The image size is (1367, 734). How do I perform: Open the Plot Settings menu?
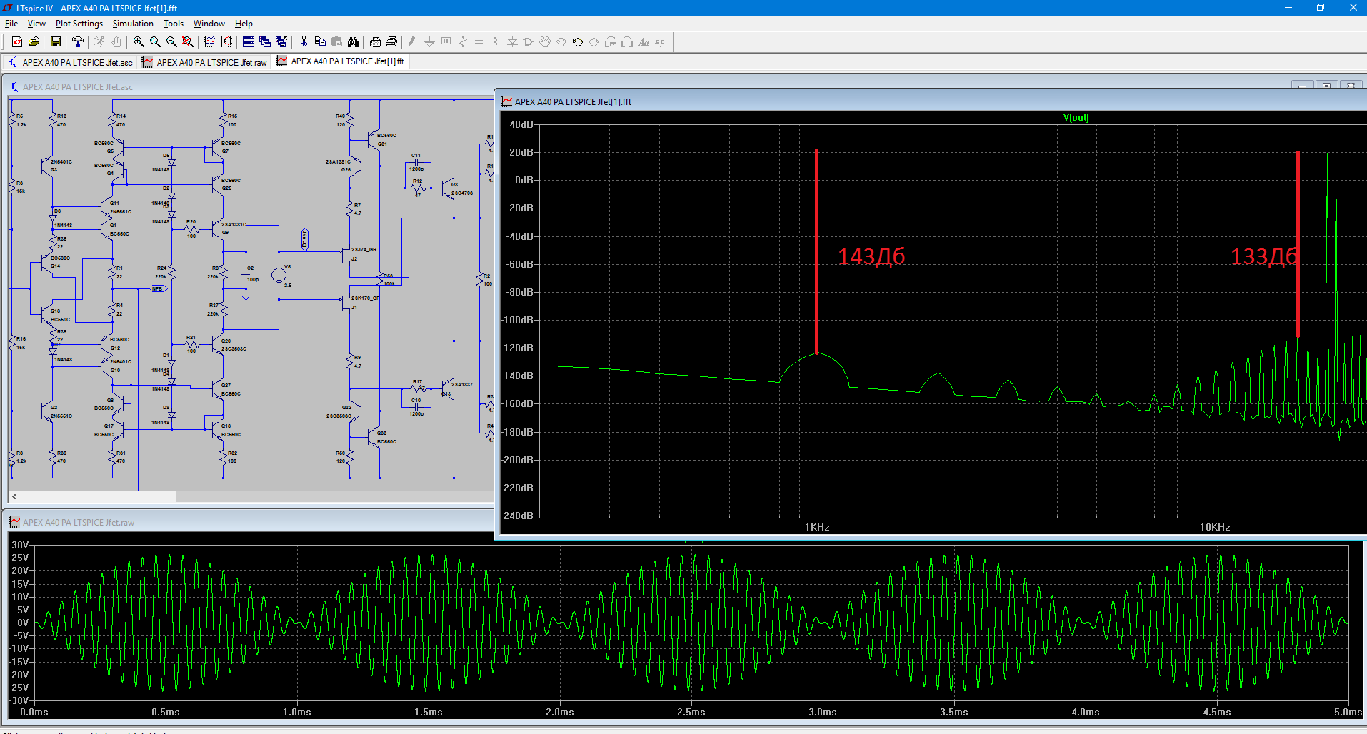79,24
